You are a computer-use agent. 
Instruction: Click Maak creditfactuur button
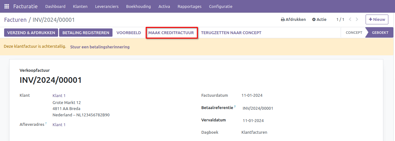click(171, 33)
